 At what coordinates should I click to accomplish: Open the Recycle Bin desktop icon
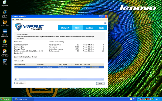tap(4, 3)
